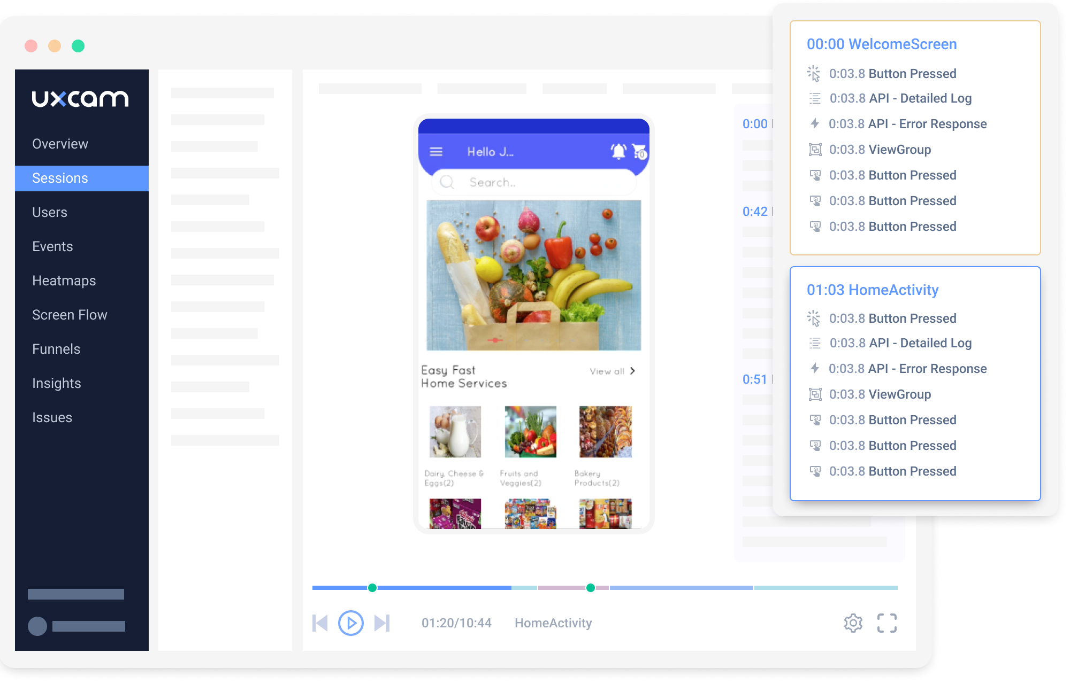Click the notification bell in phone app
The height and width of the screenshot is (684, 1070).
[x=618, y=152]
